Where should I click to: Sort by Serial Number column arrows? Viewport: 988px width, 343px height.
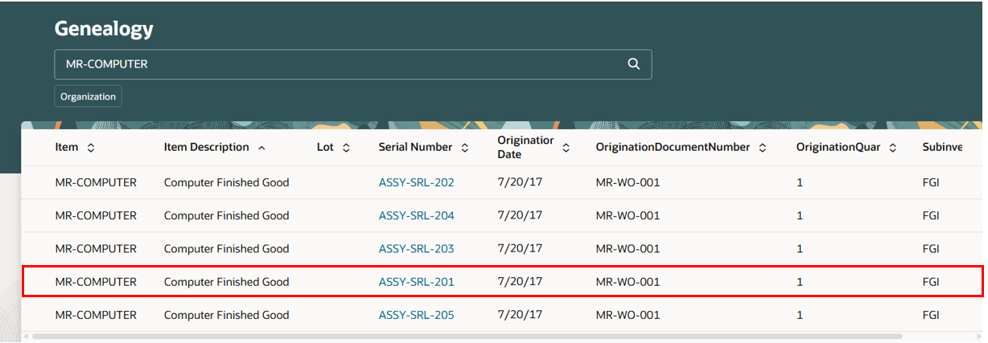pyautogui.click(x=465, y=148)
